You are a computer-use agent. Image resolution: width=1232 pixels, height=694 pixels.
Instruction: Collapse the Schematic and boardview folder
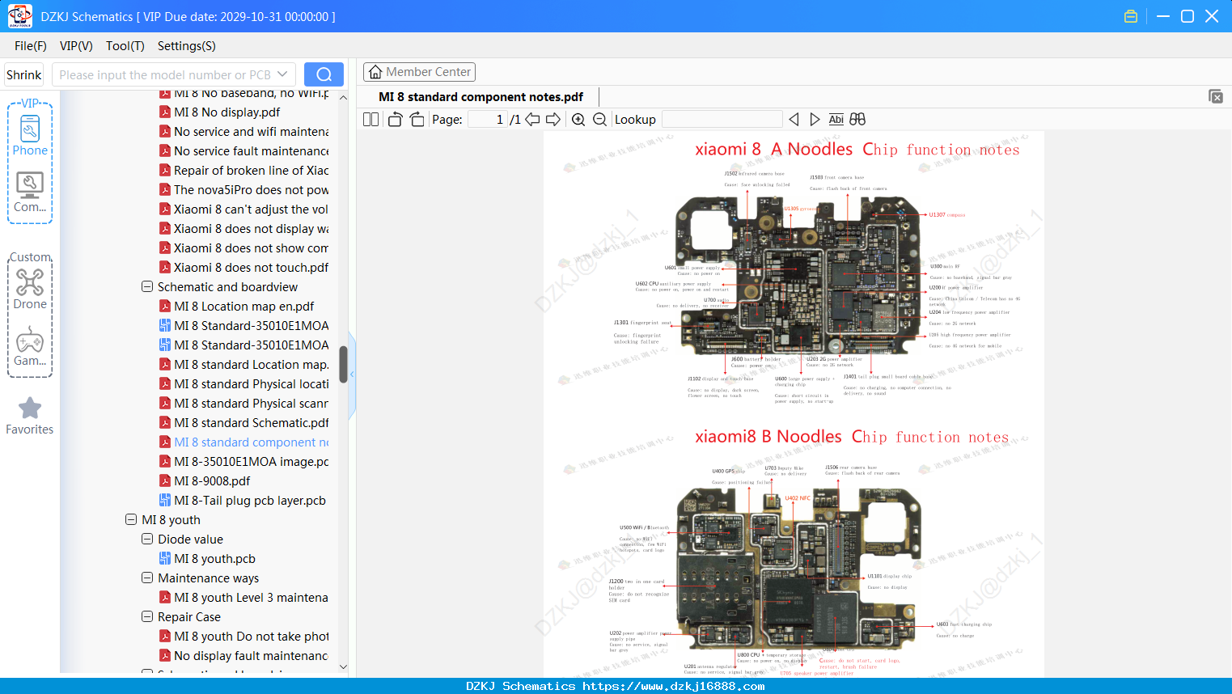click(x=147, y=286)
